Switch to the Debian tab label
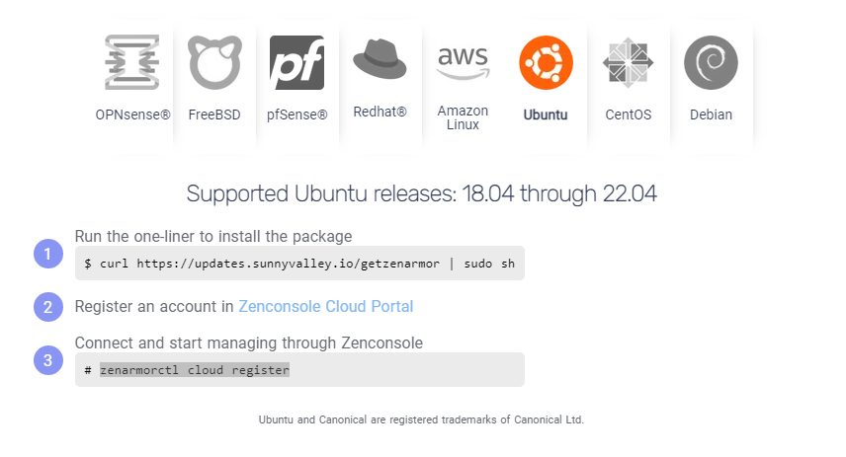The height and width of the screenshot is (457, 846). 712,114
